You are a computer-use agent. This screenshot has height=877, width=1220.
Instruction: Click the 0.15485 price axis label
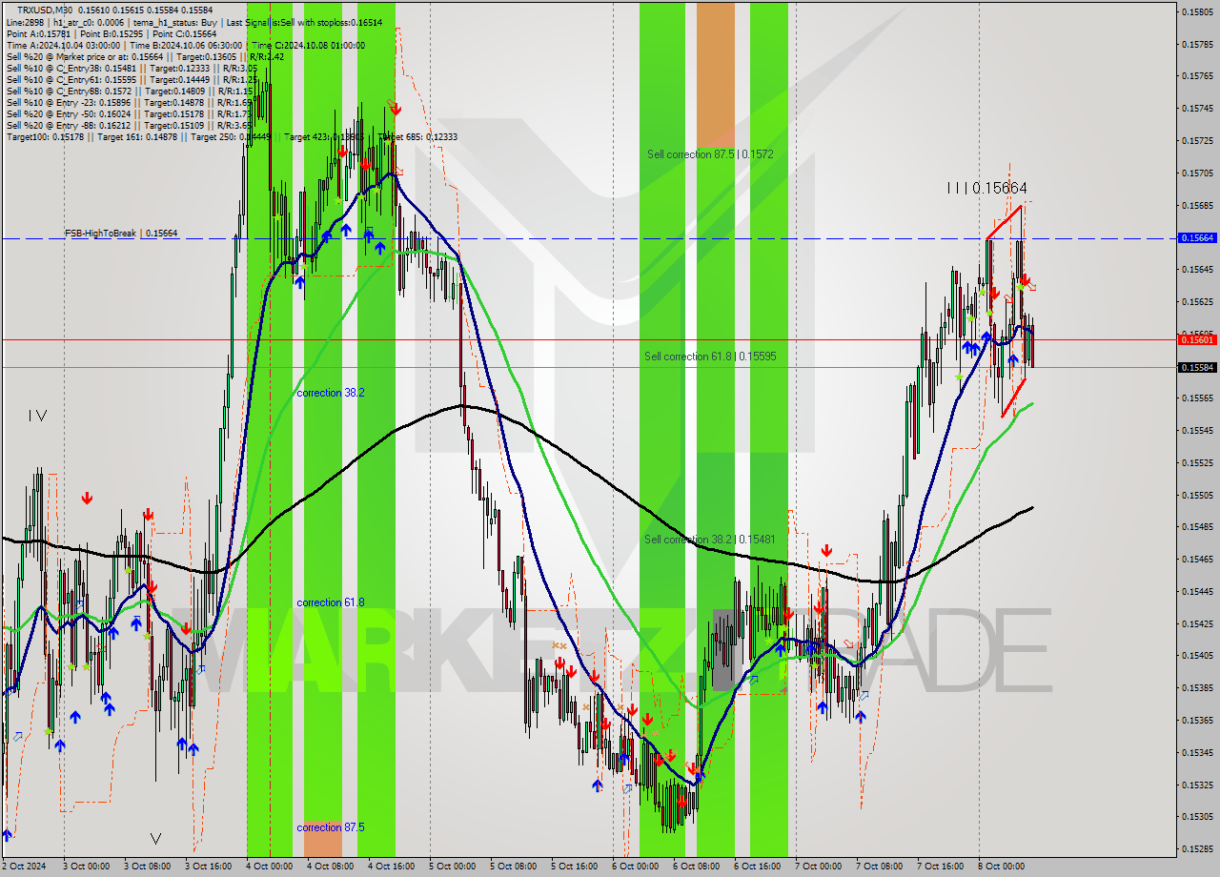click(1196, 526)
